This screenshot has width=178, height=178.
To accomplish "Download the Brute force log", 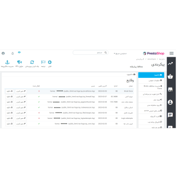I will (x=10, y=91).
